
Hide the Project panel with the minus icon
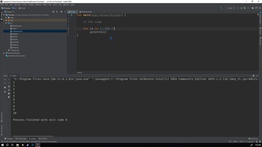(65, 12)
